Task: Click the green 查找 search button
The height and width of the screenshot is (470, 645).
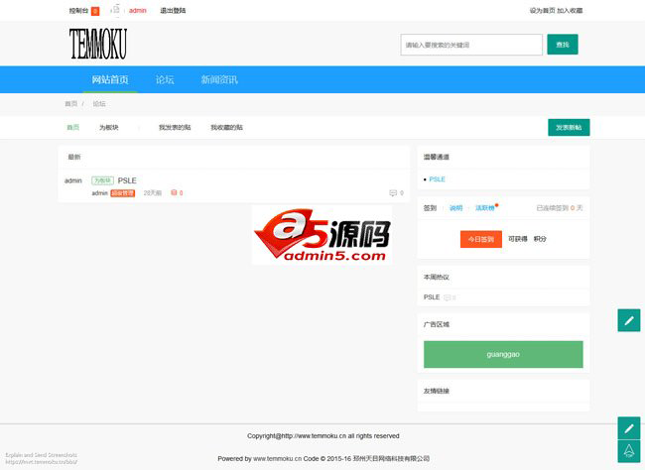Action: pos(563,45)
